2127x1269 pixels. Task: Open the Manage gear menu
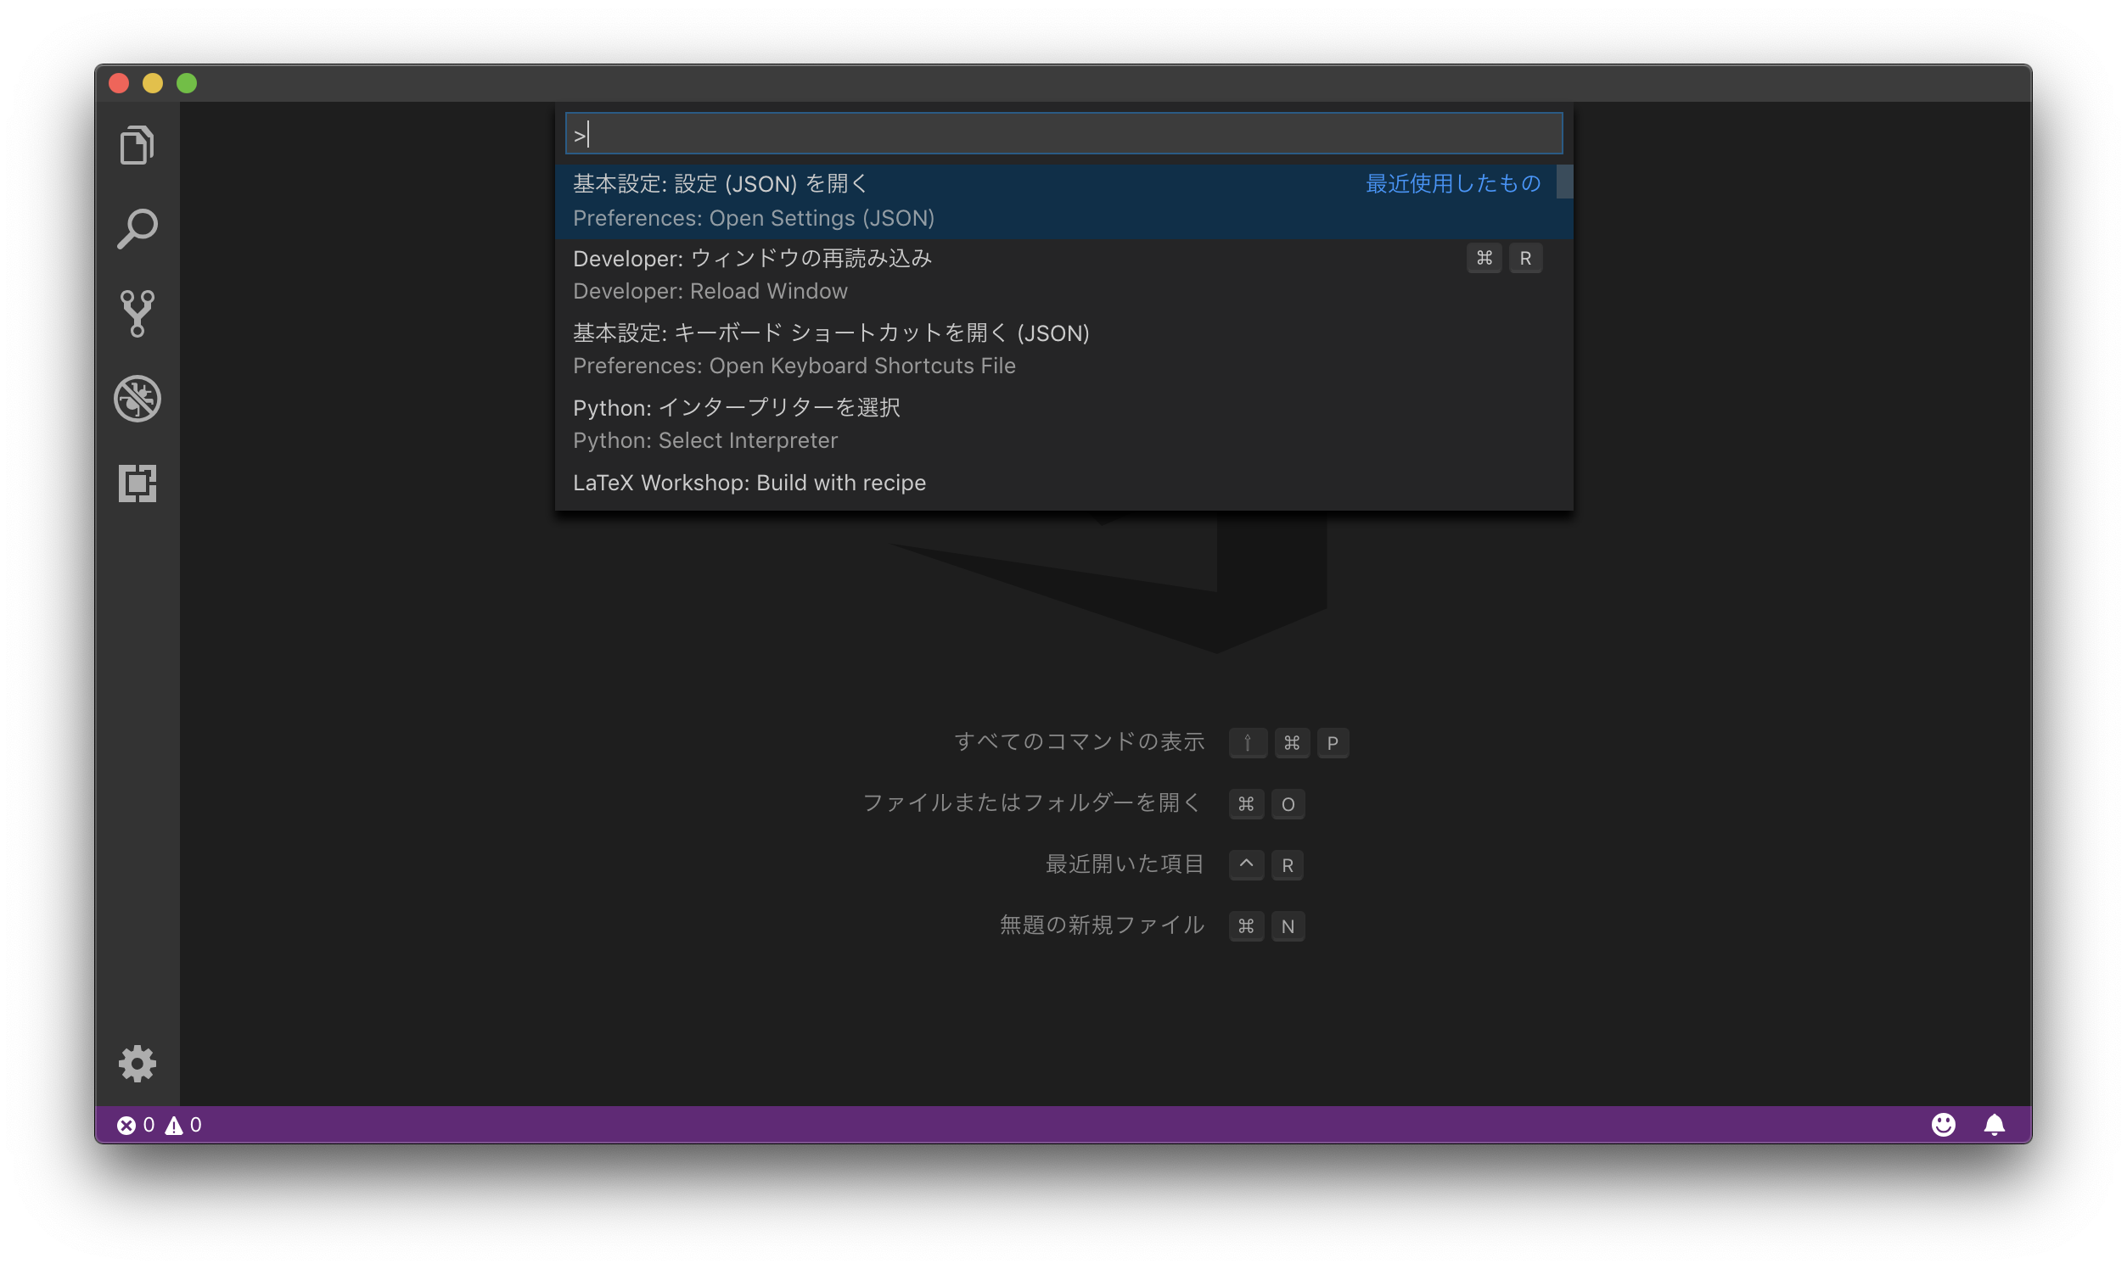pyautogui.click(x=137, y=1063)
